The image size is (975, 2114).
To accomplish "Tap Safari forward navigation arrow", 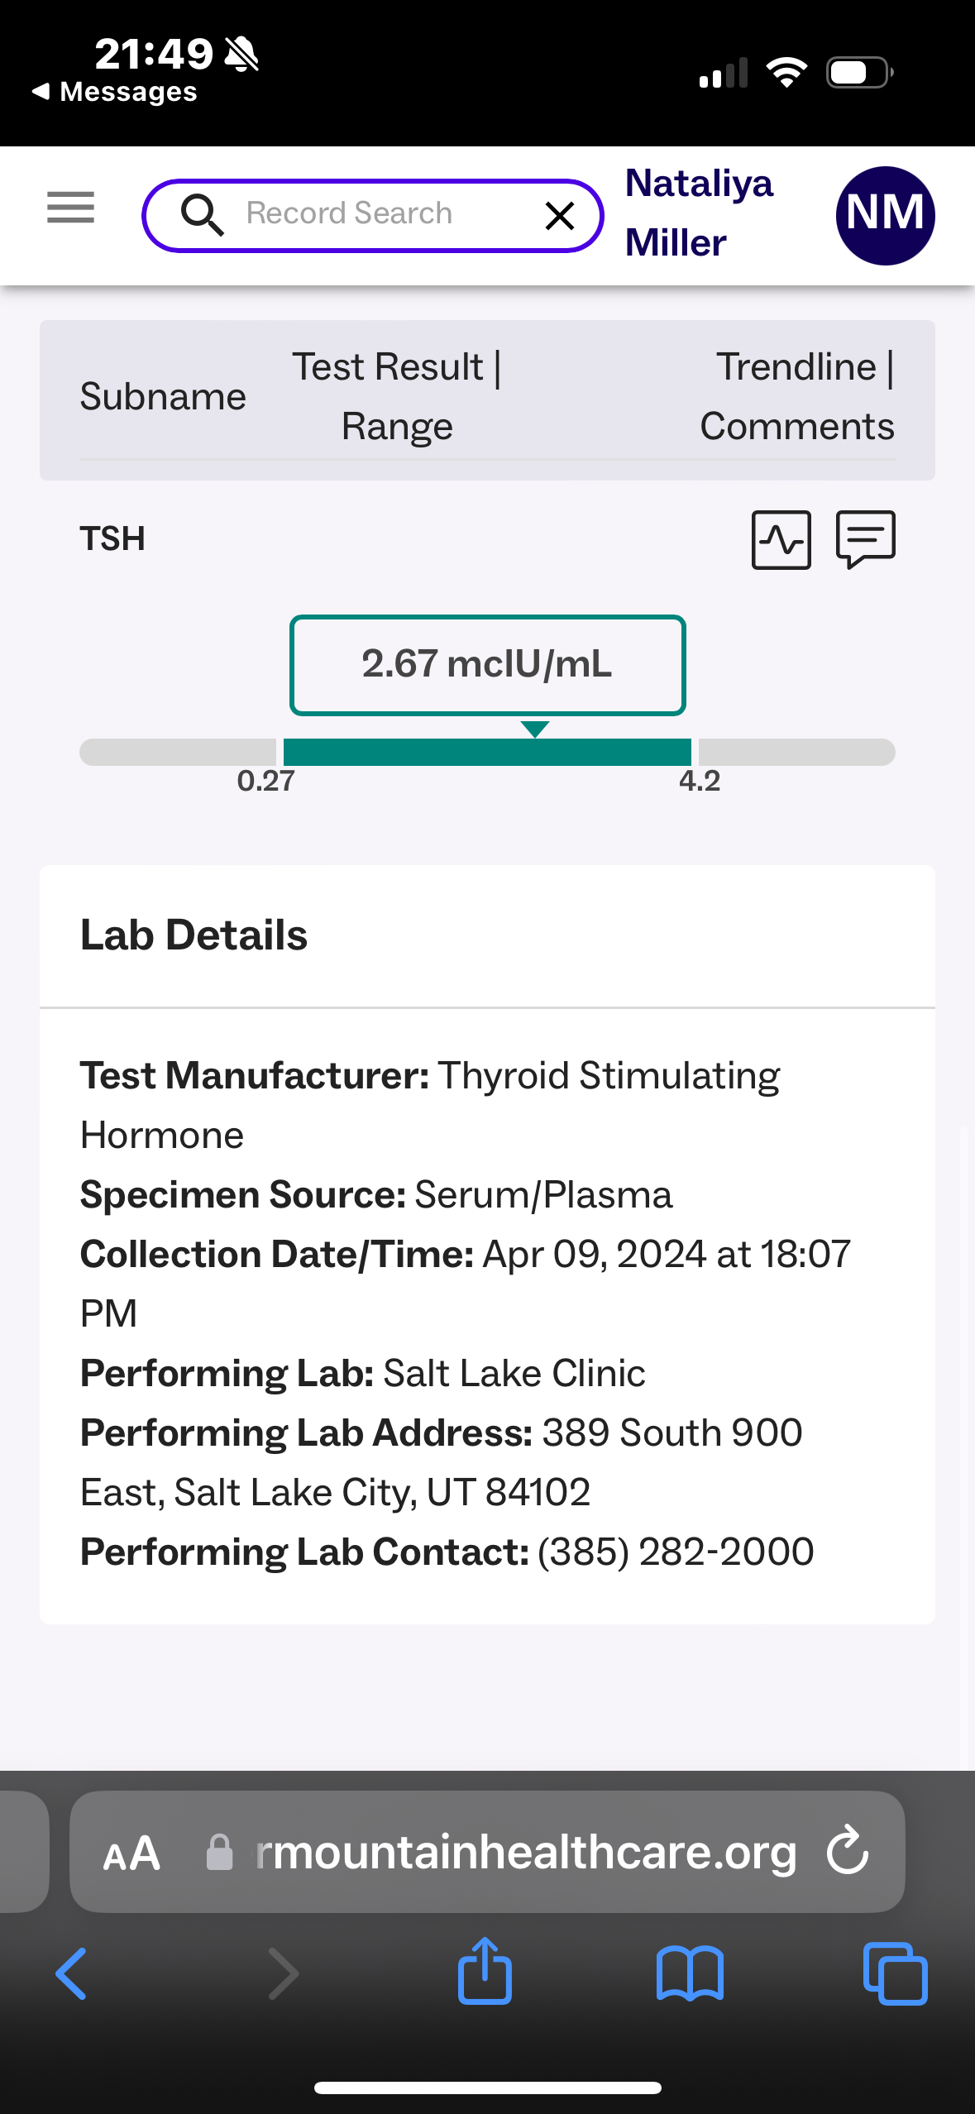I will point(283,1973).
